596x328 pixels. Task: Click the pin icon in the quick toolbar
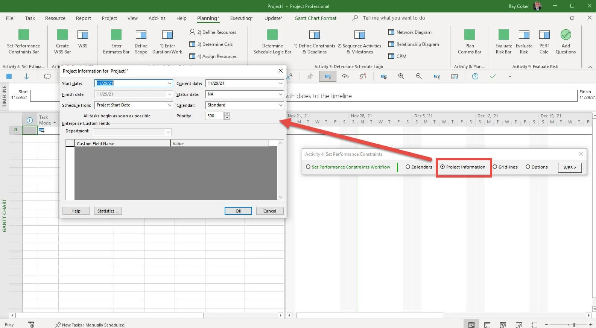(x=310, y=76)
